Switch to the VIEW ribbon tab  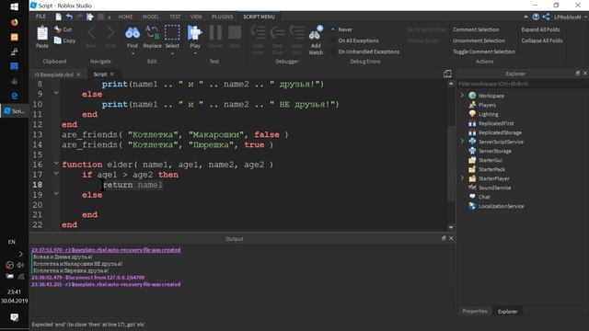click(x=196, y=17)
